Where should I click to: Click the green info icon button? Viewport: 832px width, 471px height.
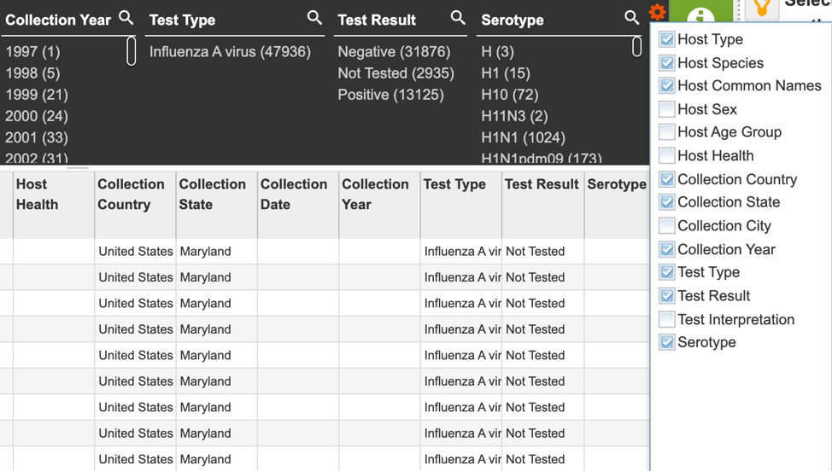[x=700, y=14]
